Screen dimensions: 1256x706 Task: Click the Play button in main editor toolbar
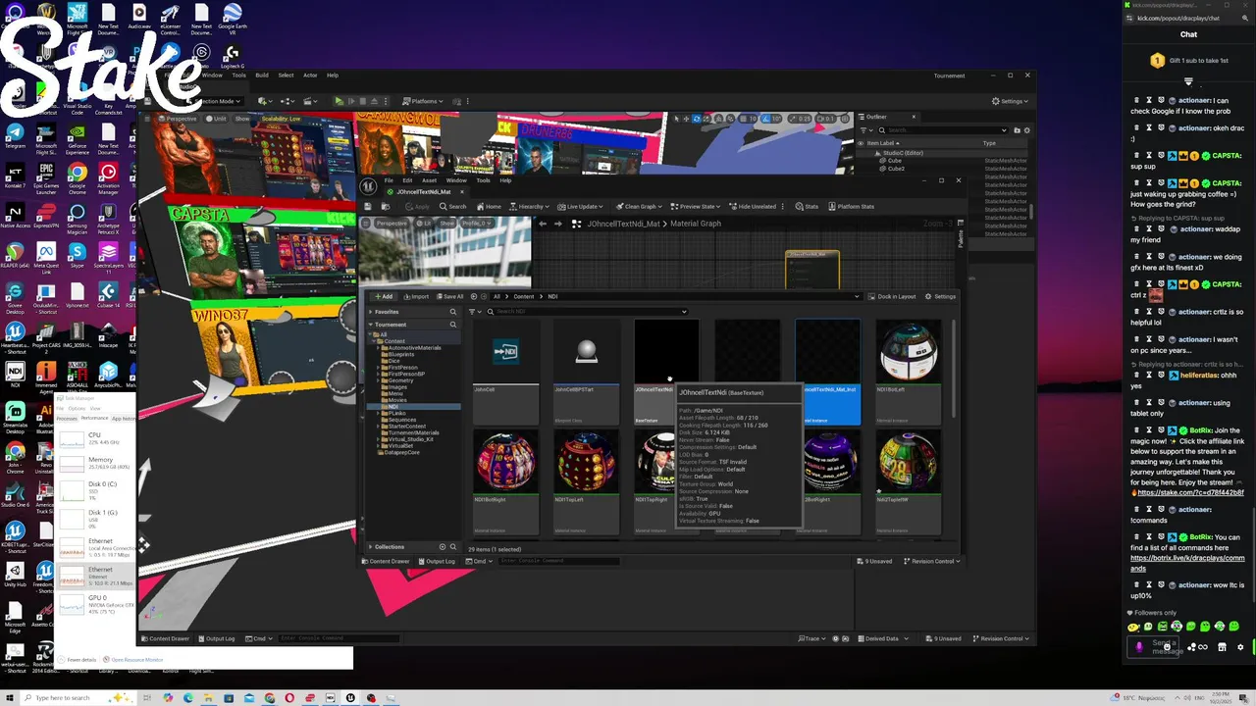(340, 101)
